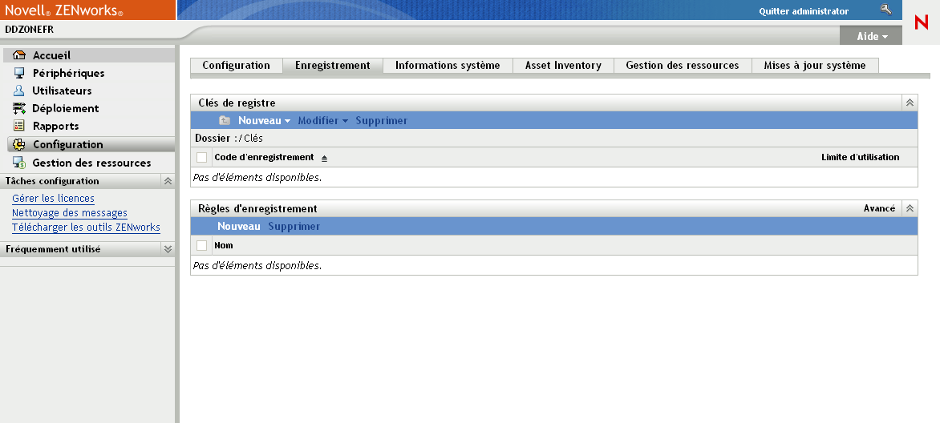Collapse the Règles d'enregistrement section
940x423 pixels.
(x=910, y=208)
